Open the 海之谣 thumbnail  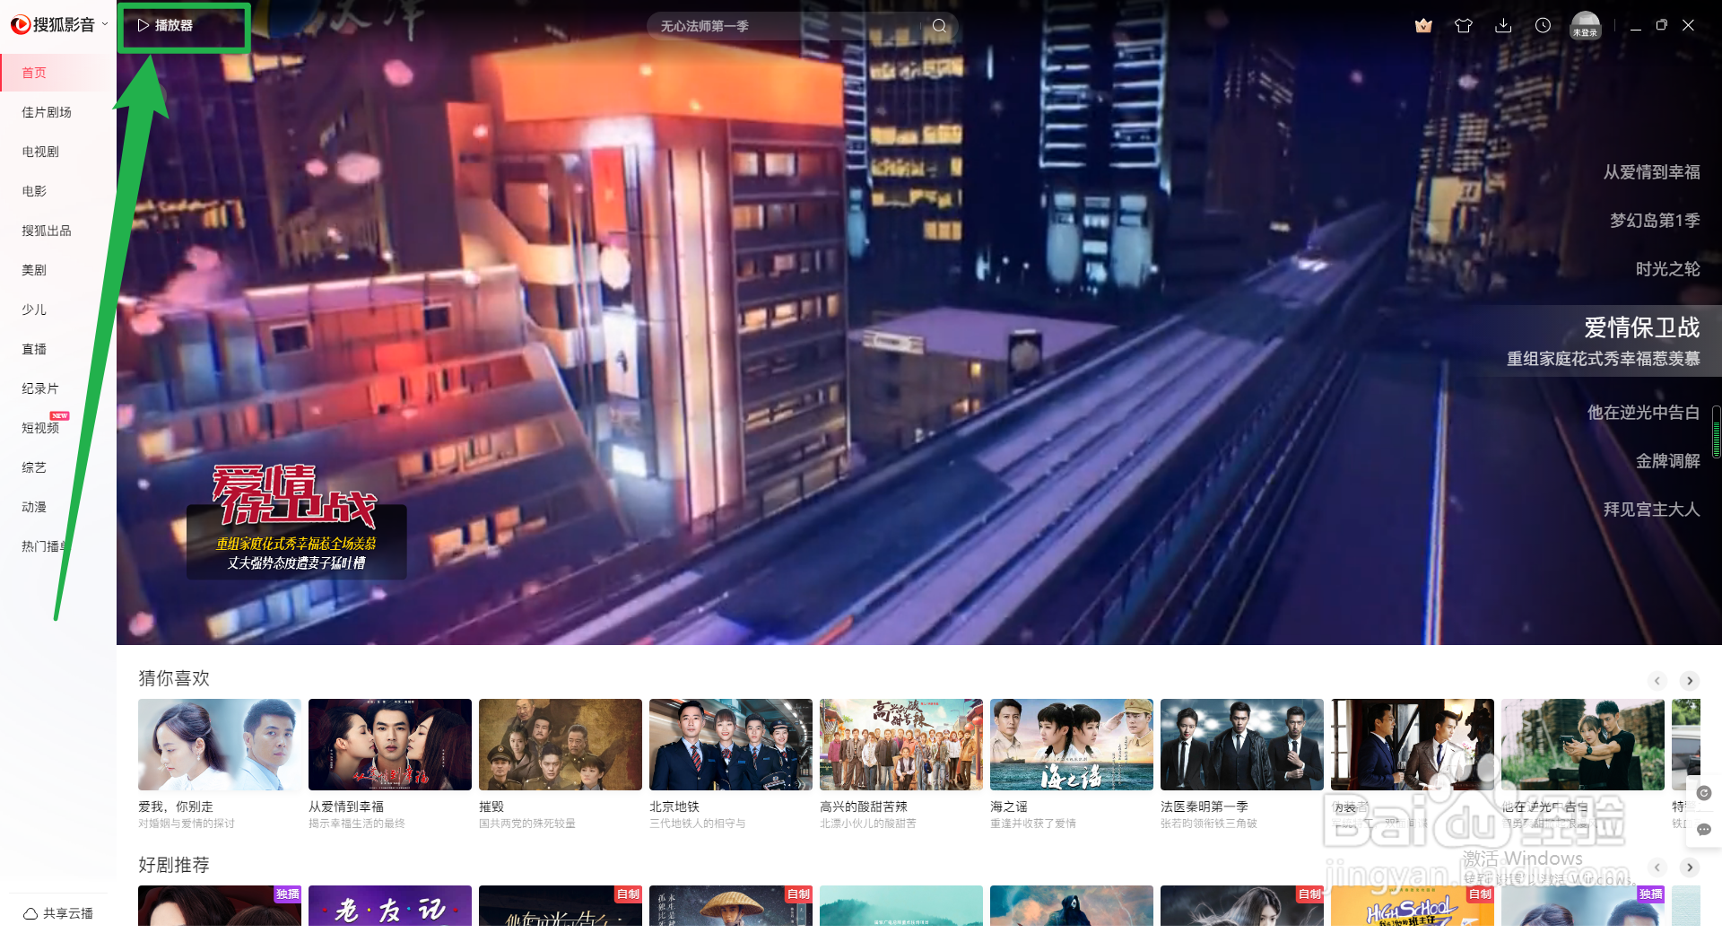1072,745
